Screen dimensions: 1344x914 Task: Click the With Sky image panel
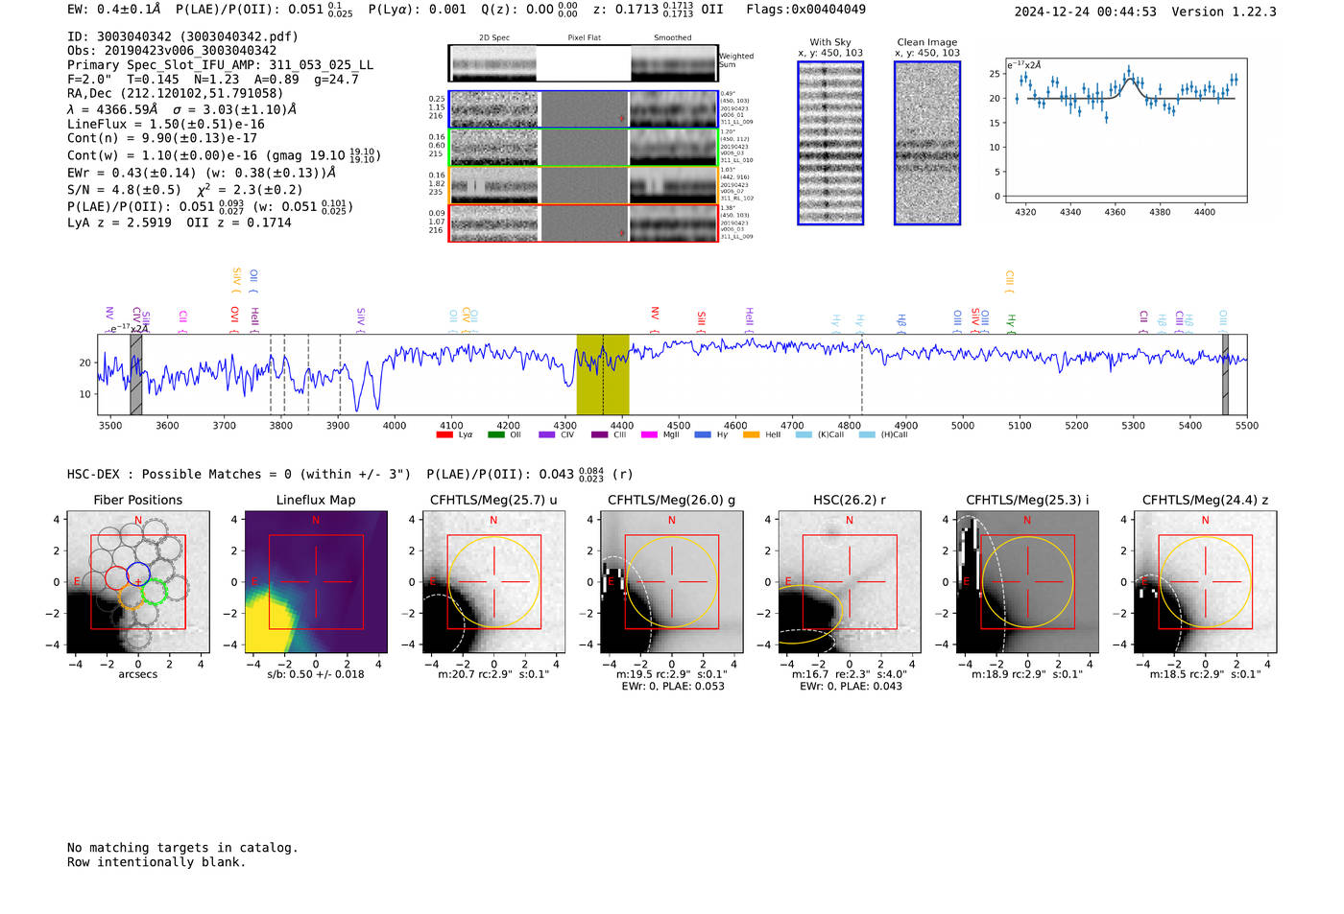[830, 143]
